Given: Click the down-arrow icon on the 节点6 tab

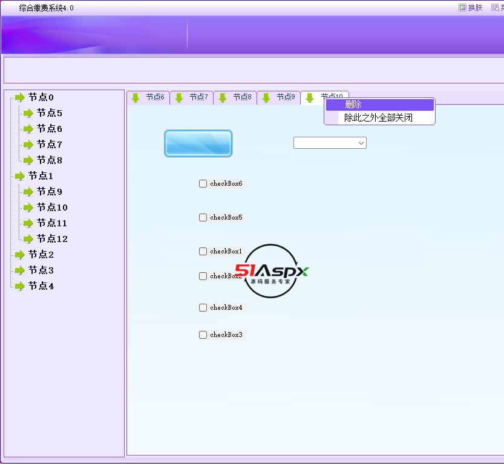Looking at the screenshot, I should tap(136, 97).
